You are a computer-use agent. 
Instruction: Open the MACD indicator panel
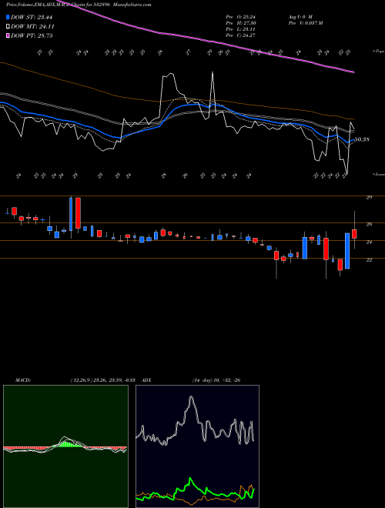(x=65, y=446)
